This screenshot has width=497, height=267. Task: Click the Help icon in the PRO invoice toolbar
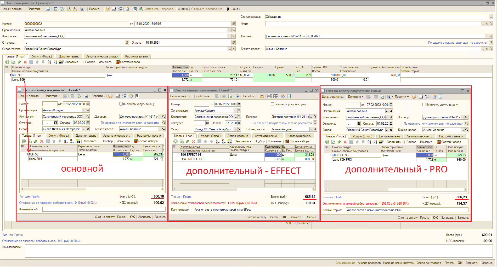coord(414,97)
